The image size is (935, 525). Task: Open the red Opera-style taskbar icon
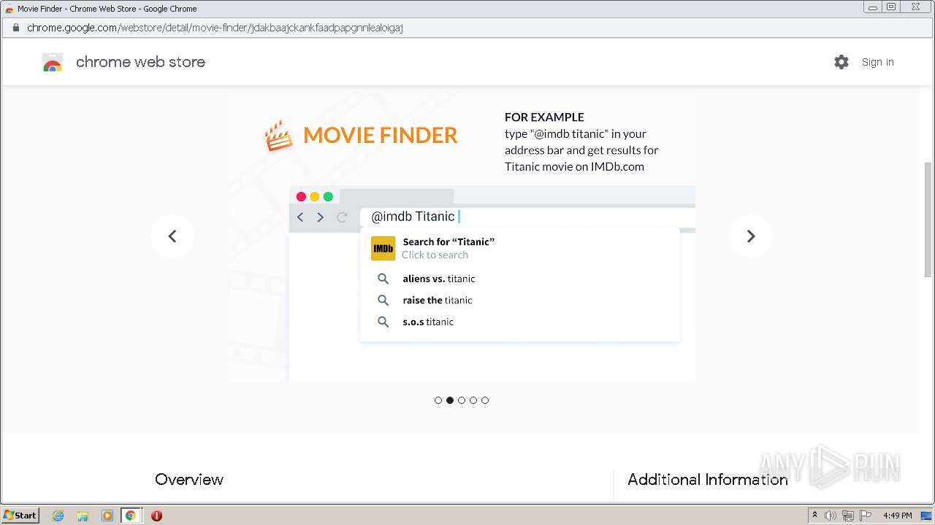(156, 516)
